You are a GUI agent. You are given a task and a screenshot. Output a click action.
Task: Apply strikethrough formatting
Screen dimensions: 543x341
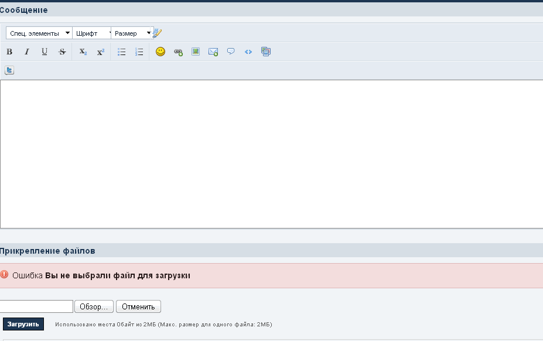(62, 52)
